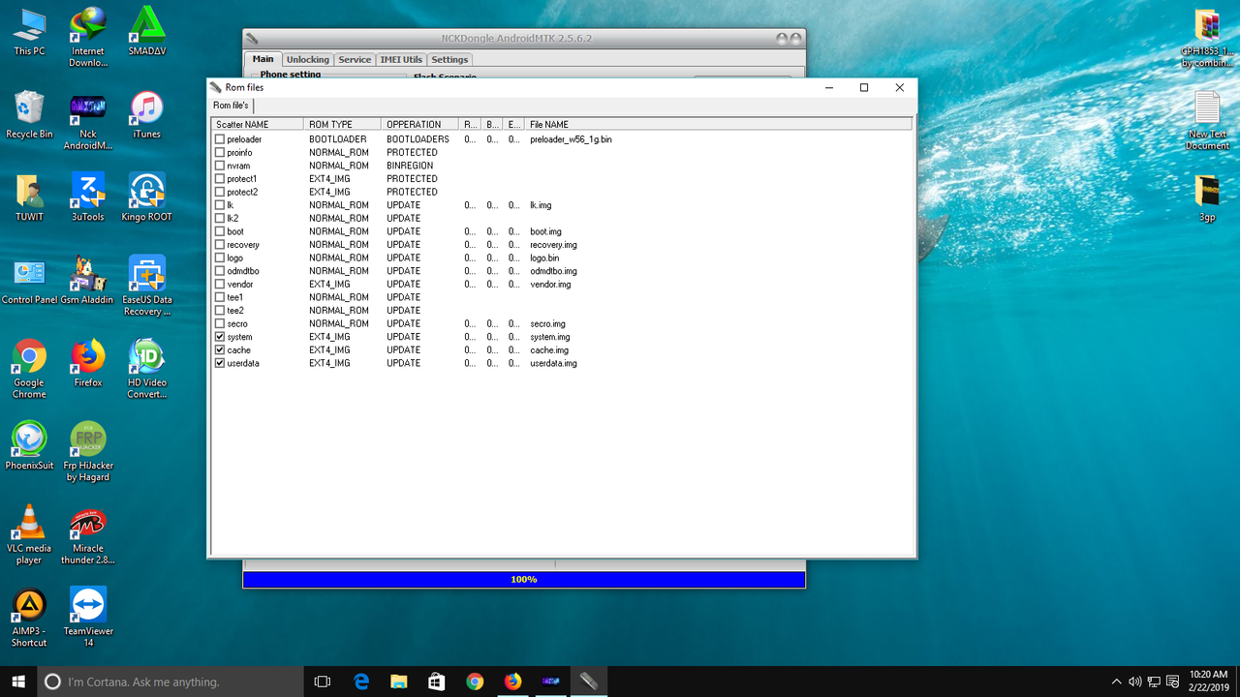Open TeamViewer 14 from the desktop

(88, 606)
